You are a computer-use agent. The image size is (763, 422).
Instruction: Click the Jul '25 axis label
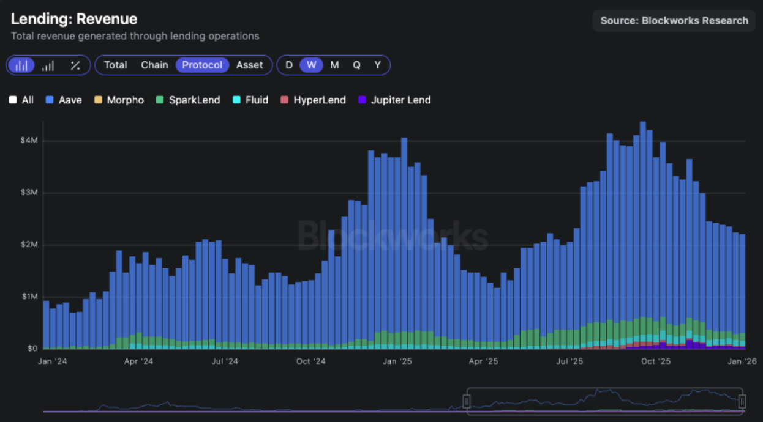click(569, 361)
